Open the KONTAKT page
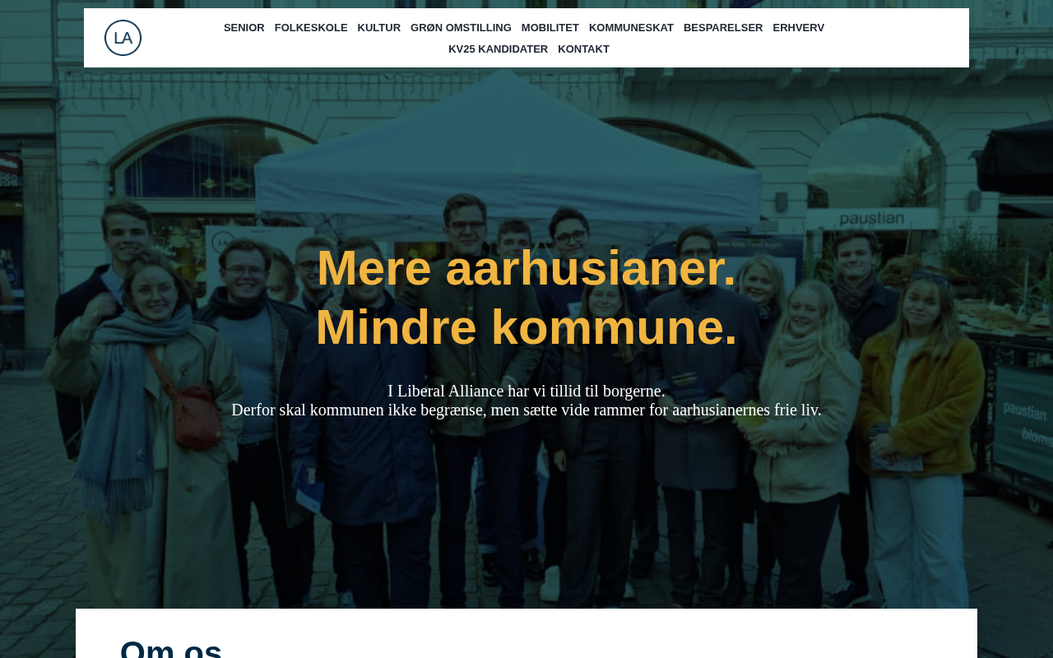1053x658 pixels. (x=583, y=49)
